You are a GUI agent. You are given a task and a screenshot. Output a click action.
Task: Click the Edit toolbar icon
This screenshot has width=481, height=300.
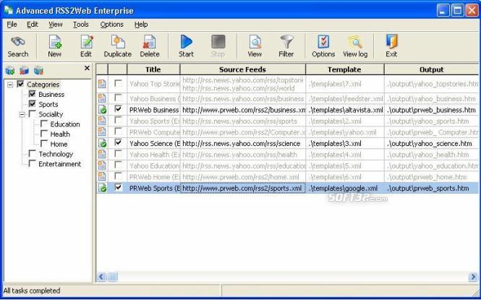coord(86,42)
